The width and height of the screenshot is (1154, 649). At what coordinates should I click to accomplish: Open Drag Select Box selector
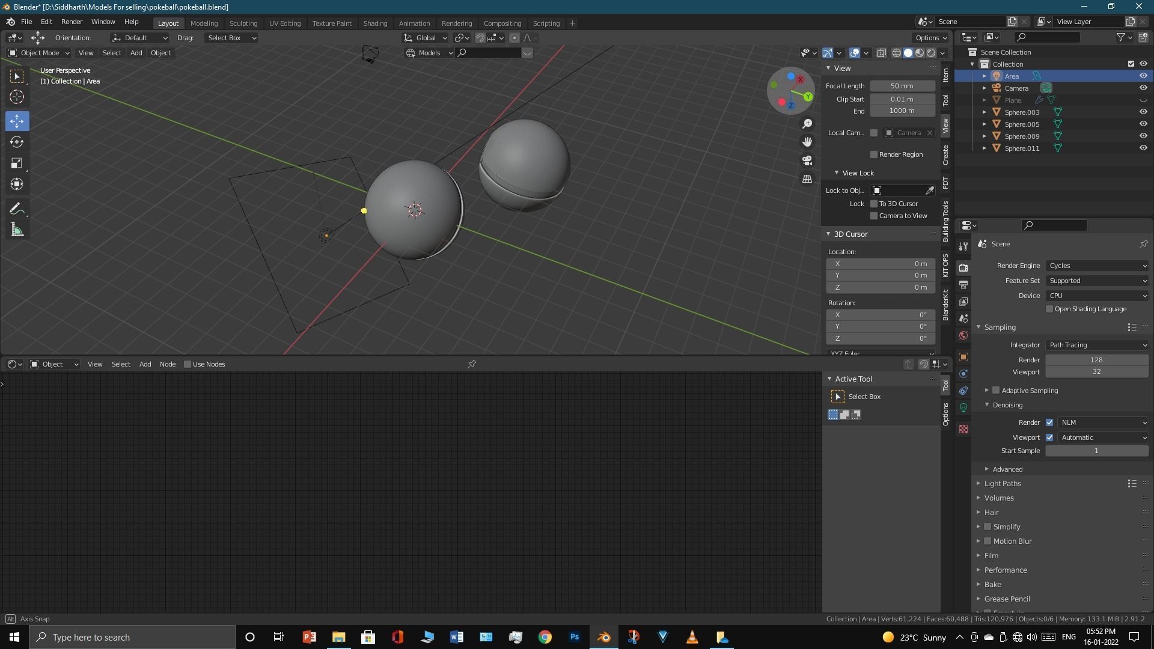(x=231, y=38)
